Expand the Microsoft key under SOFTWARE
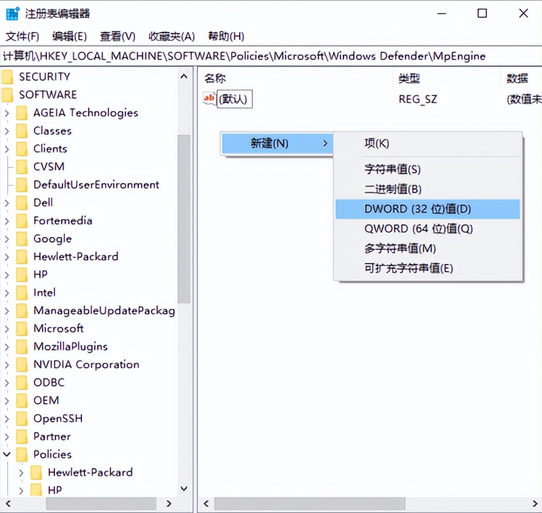Image resolution: width=542 pixels, height=513 pixels. pyautogui.click(x=7, y=329)
